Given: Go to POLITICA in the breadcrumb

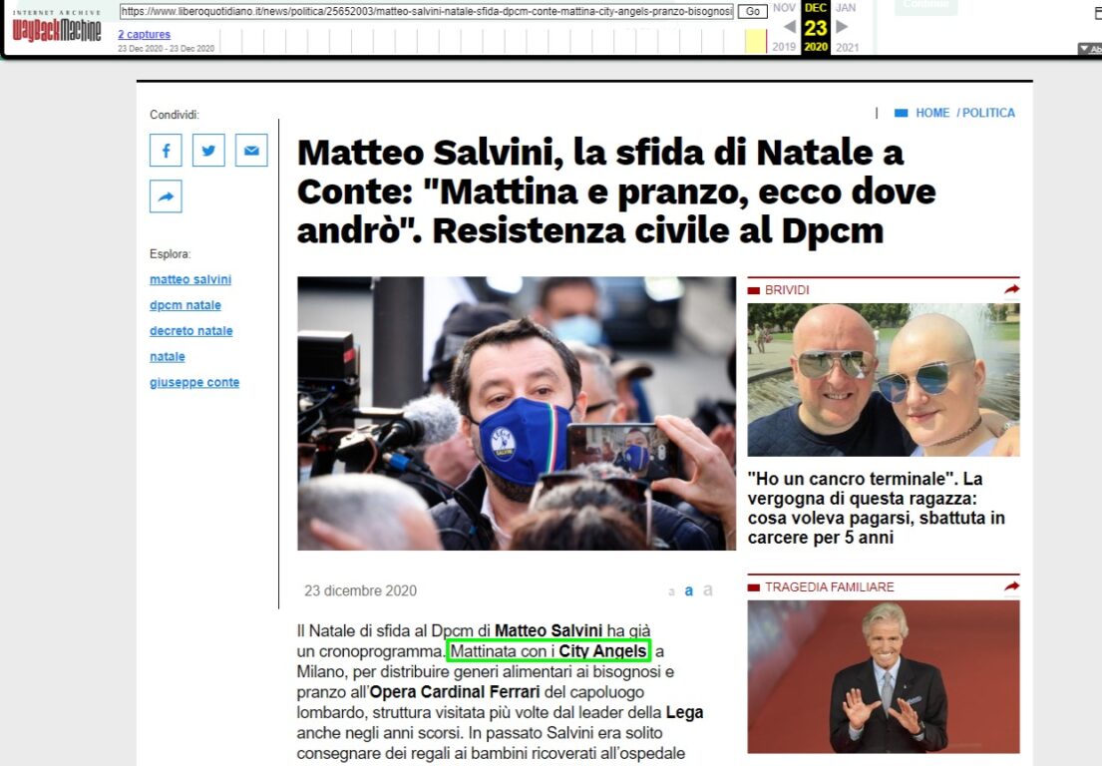Looking at the screenshot, I should point(989,113).
